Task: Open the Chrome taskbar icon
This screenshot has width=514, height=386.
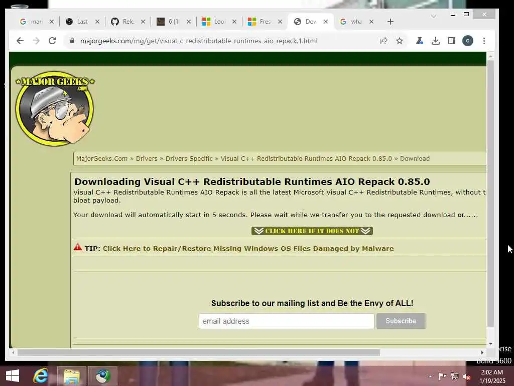Action: click(103, 376)
